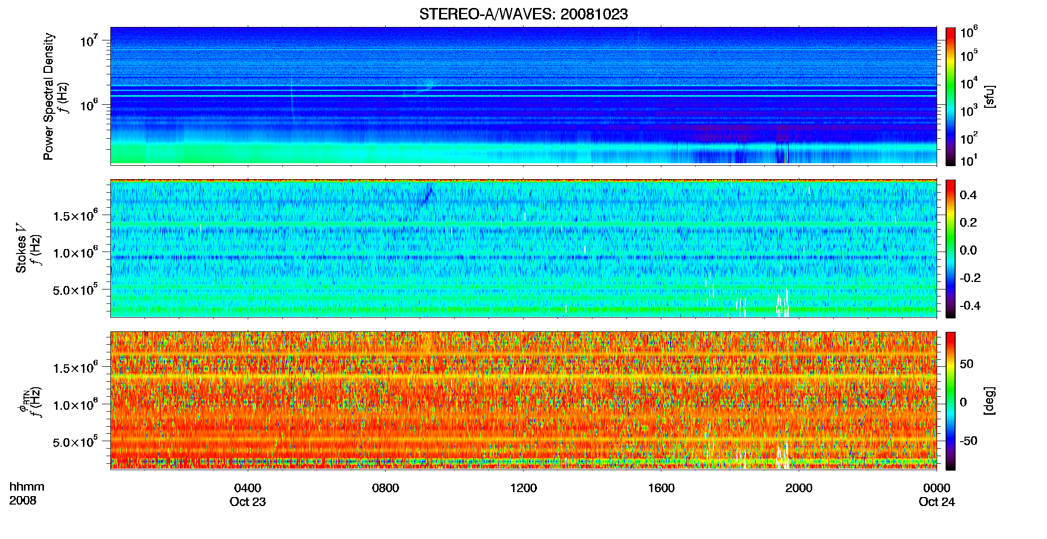This screenshot has height=539, width=1047.
Task: Click the 10^4 tick on the sfu colorbar
Action: [x=969, y=82]
